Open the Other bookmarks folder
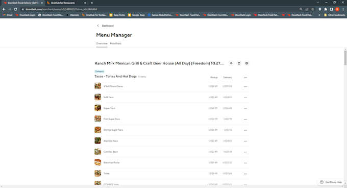The height and width of the screenshot is (188, 347). click(334, 15)
